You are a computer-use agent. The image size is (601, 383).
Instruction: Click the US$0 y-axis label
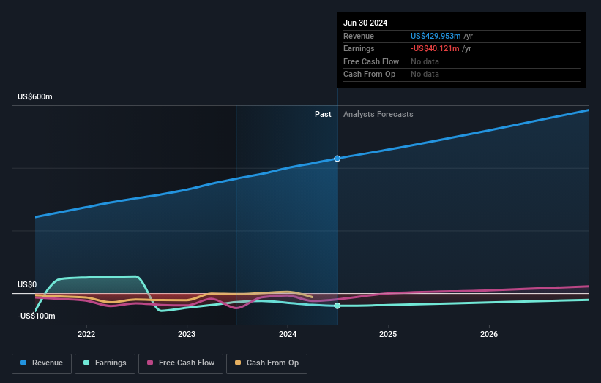pyautogui.click(x=27, y=284)
